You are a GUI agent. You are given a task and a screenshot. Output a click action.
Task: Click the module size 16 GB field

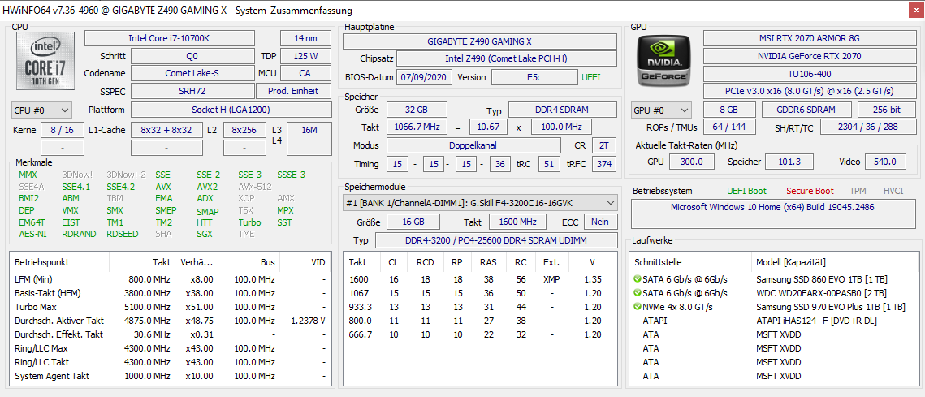point(413,221)
